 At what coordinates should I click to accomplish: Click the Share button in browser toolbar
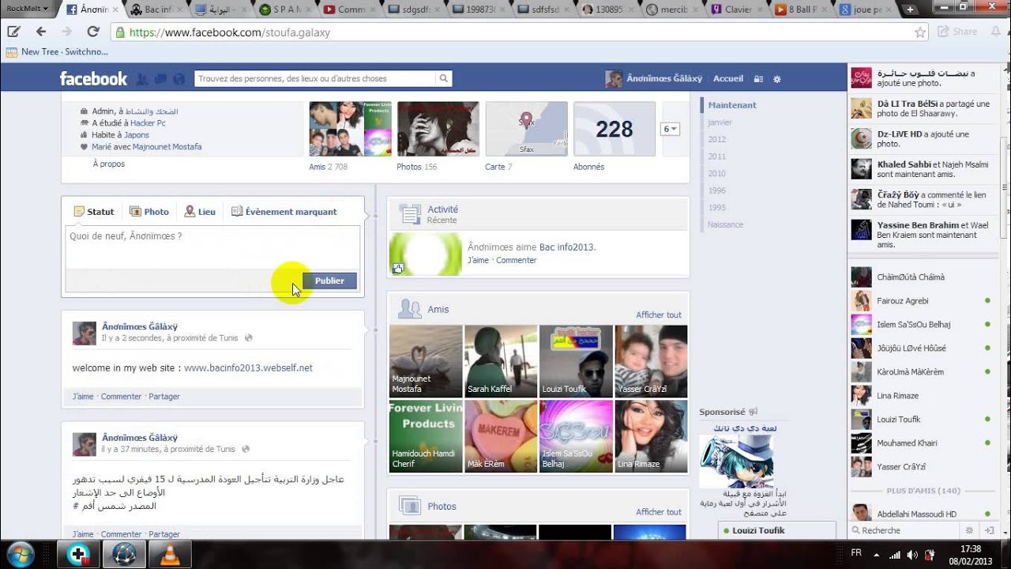pos(957,32)
